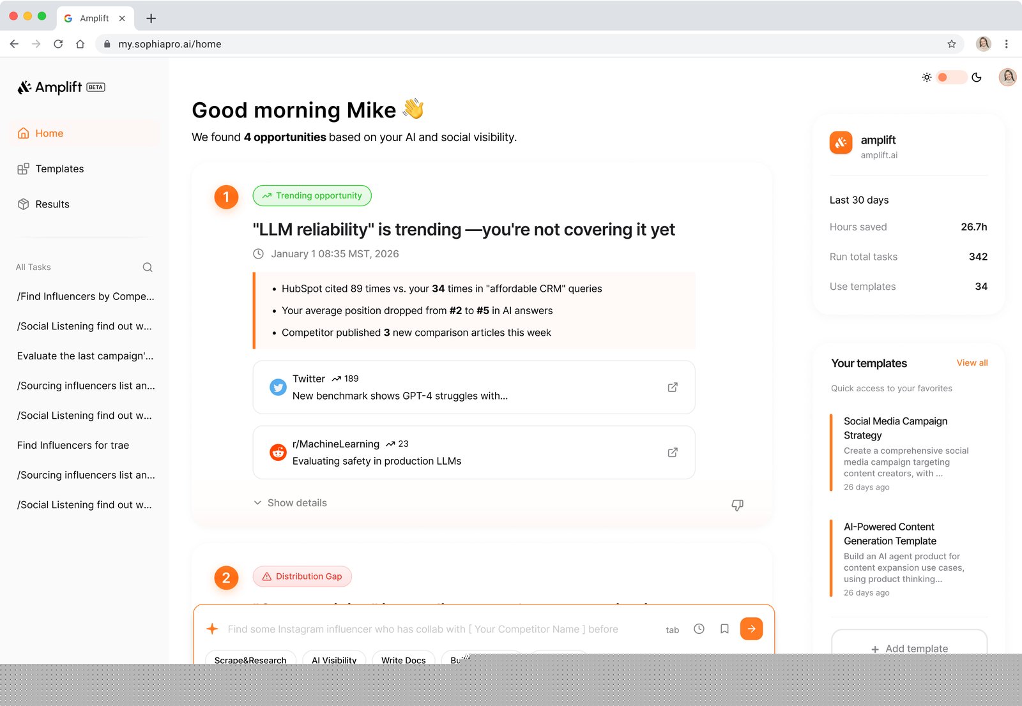This screenshot has width=1022, height=706.
Task: Open a new browser tab
Action: click(151, 19)
